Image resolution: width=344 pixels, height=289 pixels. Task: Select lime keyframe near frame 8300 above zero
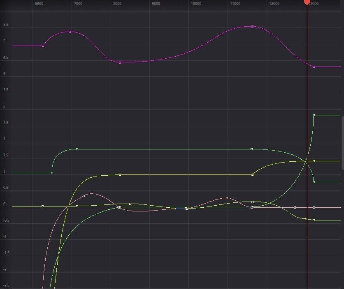pyautogui.click(x=130, y=204)
